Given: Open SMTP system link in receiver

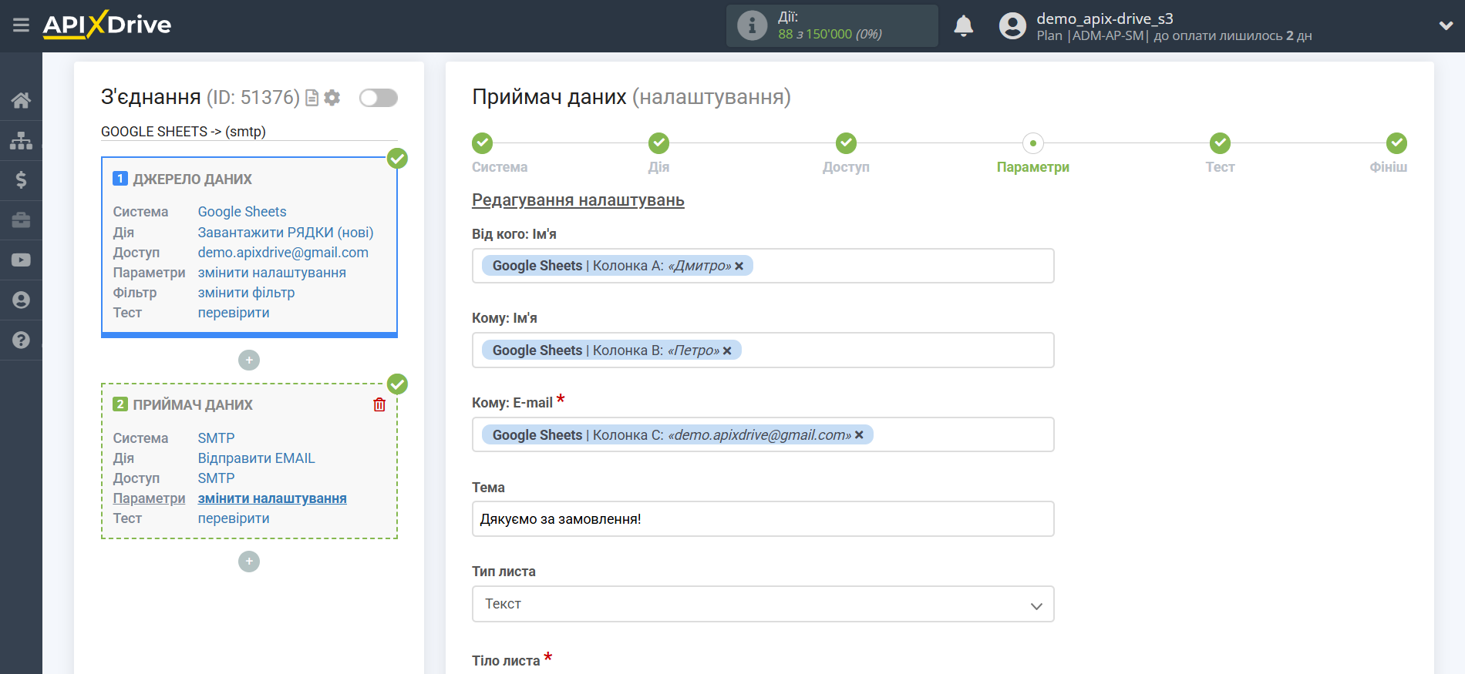Looking at the screenshot, I should point(216,438).
